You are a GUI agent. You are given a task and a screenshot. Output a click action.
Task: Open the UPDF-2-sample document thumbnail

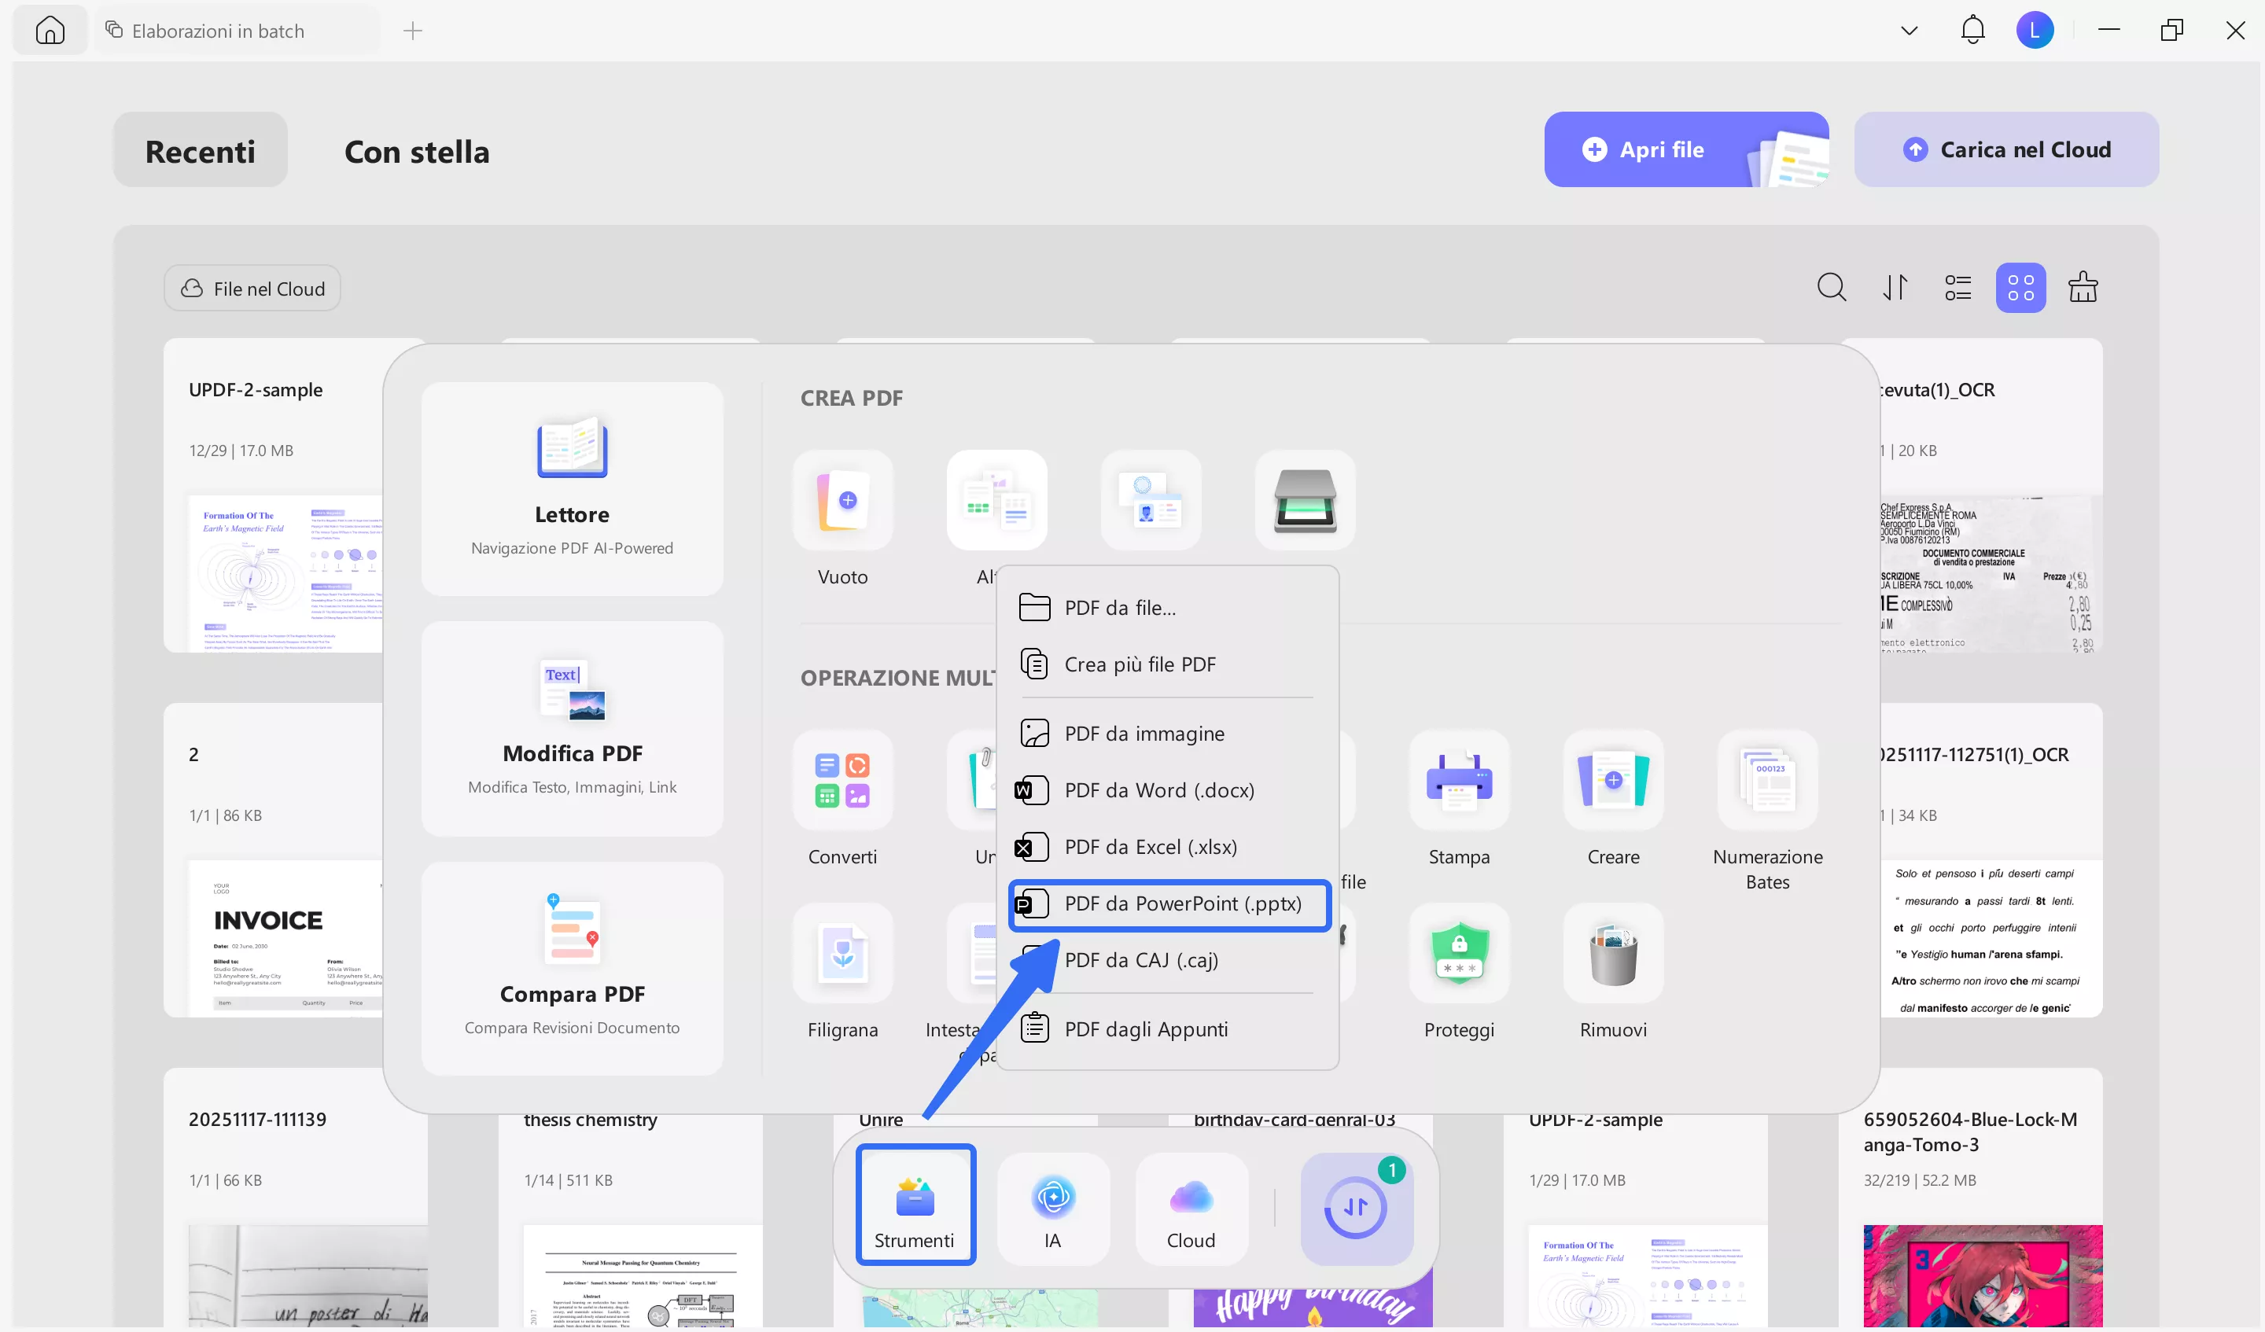pos(283,572)
